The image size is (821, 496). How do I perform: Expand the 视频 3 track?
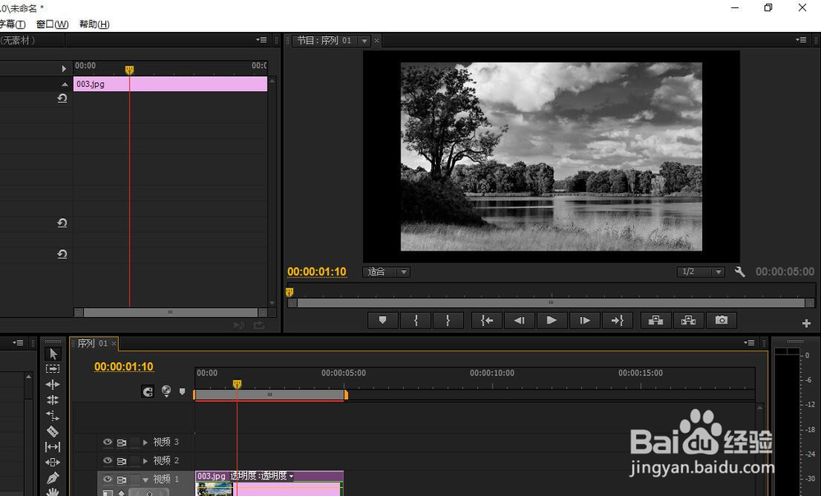tap(145, 443)
